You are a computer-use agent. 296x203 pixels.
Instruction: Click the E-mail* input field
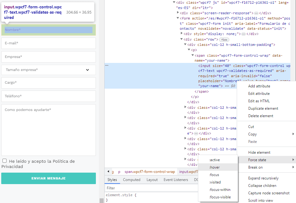48,43
